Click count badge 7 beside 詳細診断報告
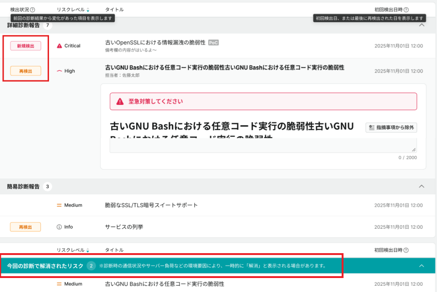The height and width of the screenshot is (292, 437). point(48,25)
